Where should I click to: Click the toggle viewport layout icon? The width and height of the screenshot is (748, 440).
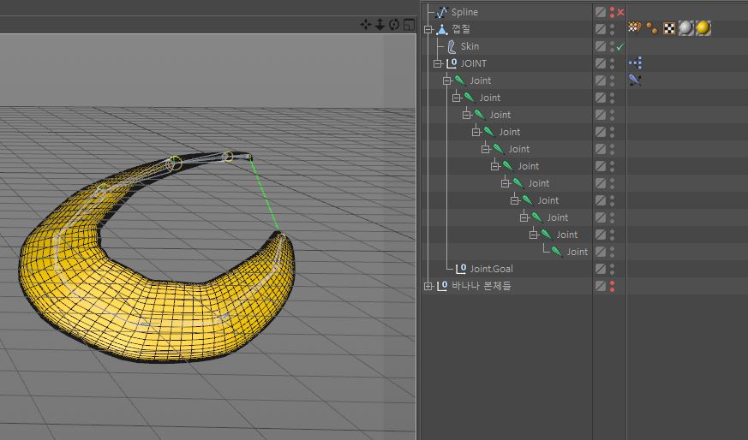pos(407,25)
